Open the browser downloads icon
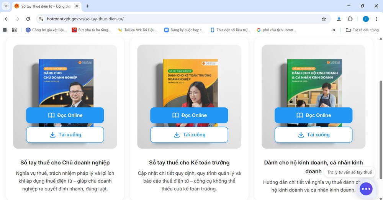Image resolution: width=383 pixels, height=200 pixels. pos(339,19)
